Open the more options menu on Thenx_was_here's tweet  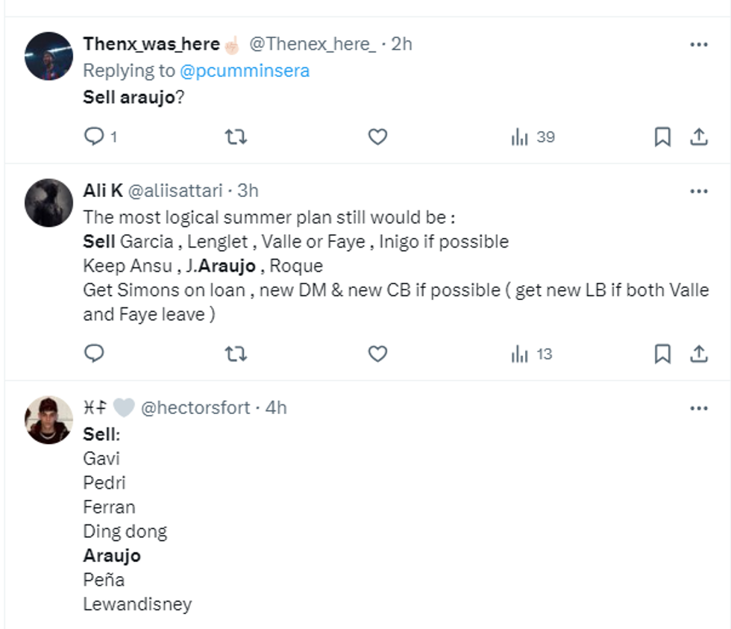click(x=700, y=43)
